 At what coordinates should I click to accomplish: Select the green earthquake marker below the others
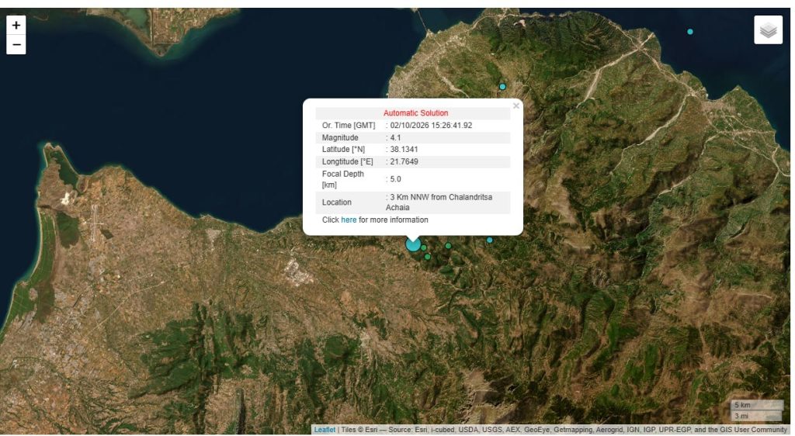pyautogui.click(x=428, y=258)
